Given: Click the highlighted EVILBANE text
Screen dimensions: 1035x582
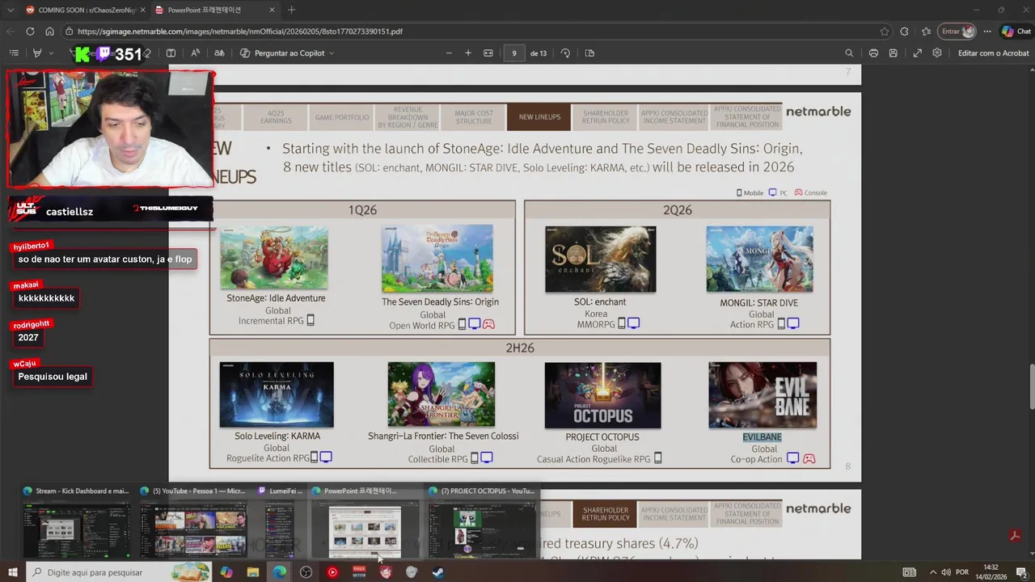Looking at the screenshot, I should point(763,437).
